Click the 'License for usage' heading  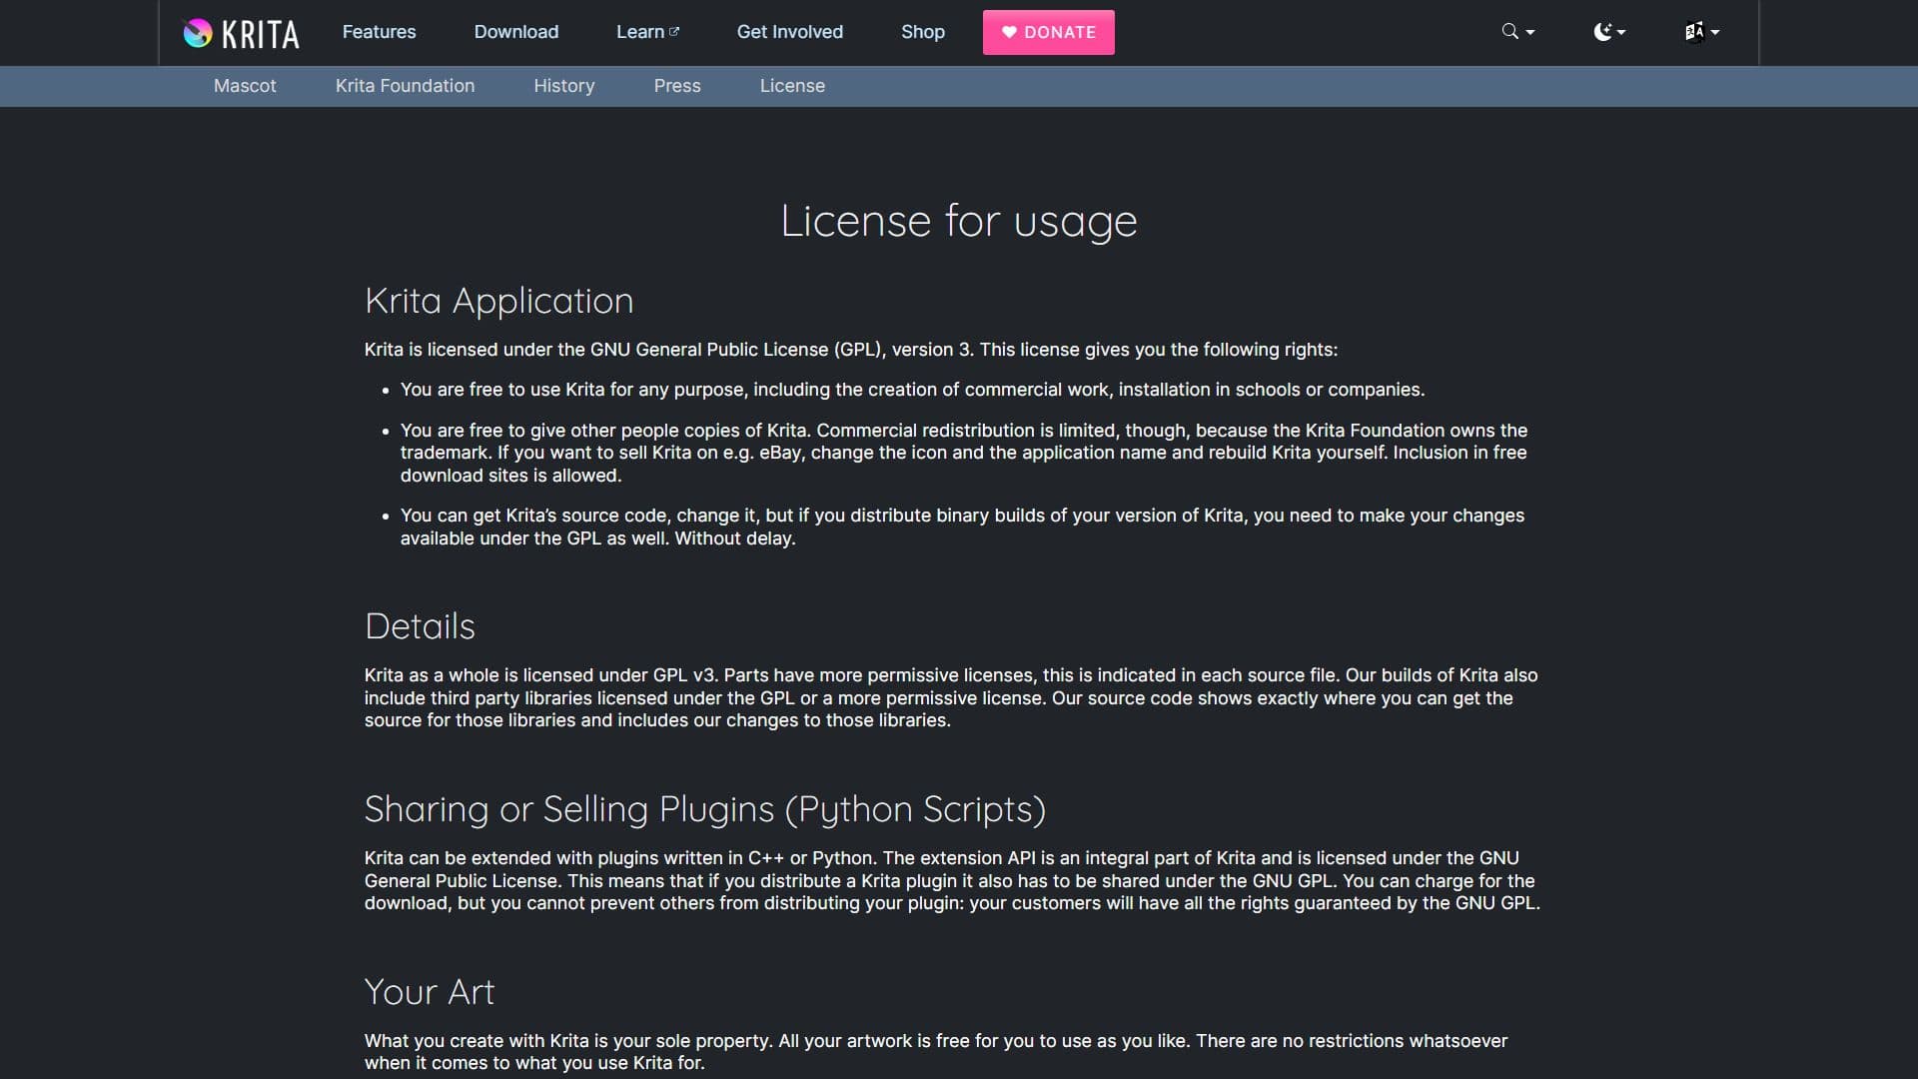point(958,222)
